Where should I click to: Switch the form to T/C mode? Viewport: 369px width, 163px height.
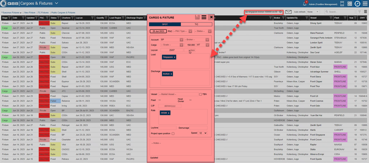point(196,24)
